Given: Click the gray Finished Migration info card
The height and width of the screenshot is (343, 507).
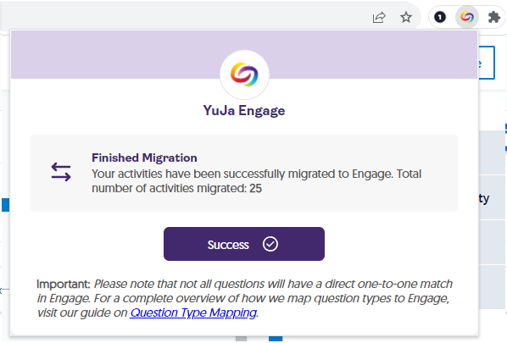Looking at the screenshot, I should pyautogui.click(x=244, y=173).
